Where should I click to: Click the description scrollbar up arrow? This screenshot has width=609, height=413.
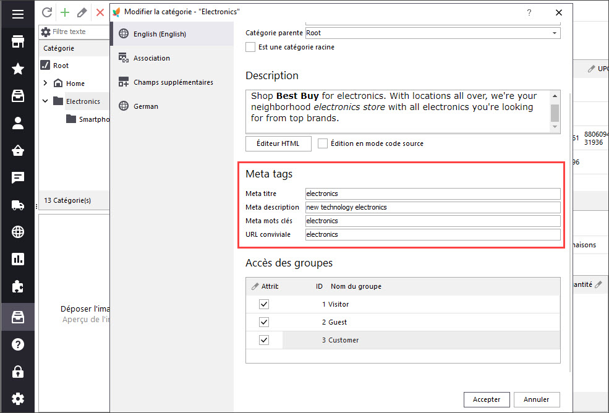(555, 96)
